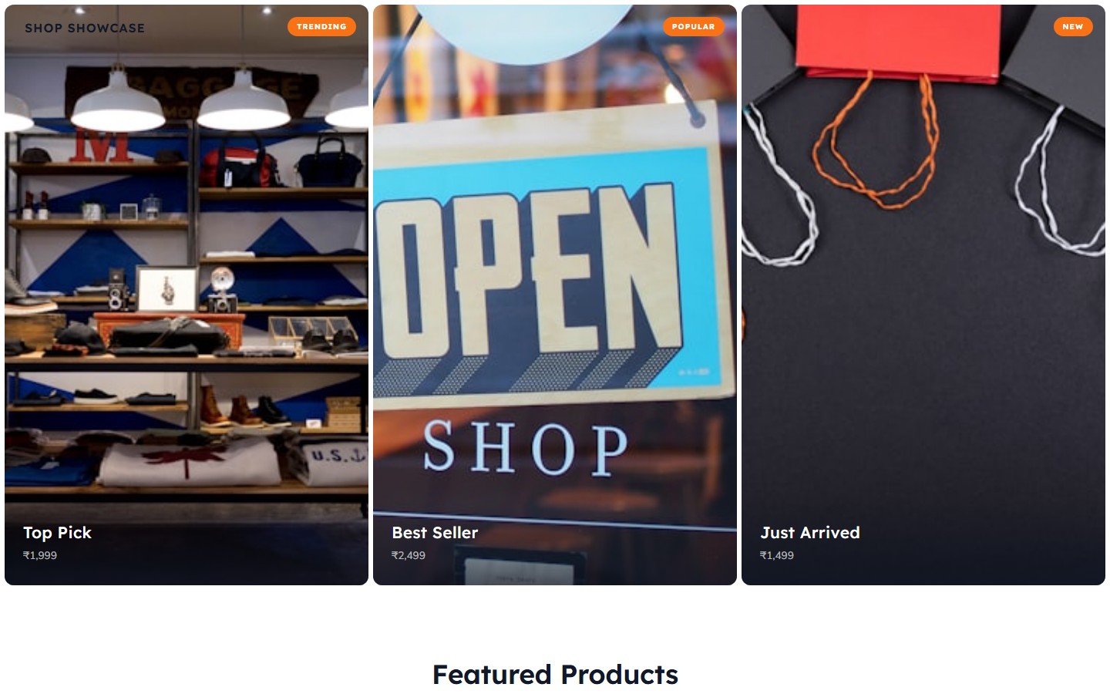Select the ₹2,499 price label
The image size is (1110, 694).
point(409,555)
